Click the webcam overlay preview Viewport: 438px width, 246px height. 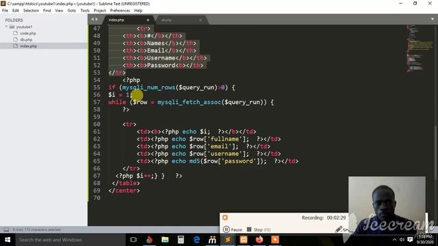click(387, 205)
